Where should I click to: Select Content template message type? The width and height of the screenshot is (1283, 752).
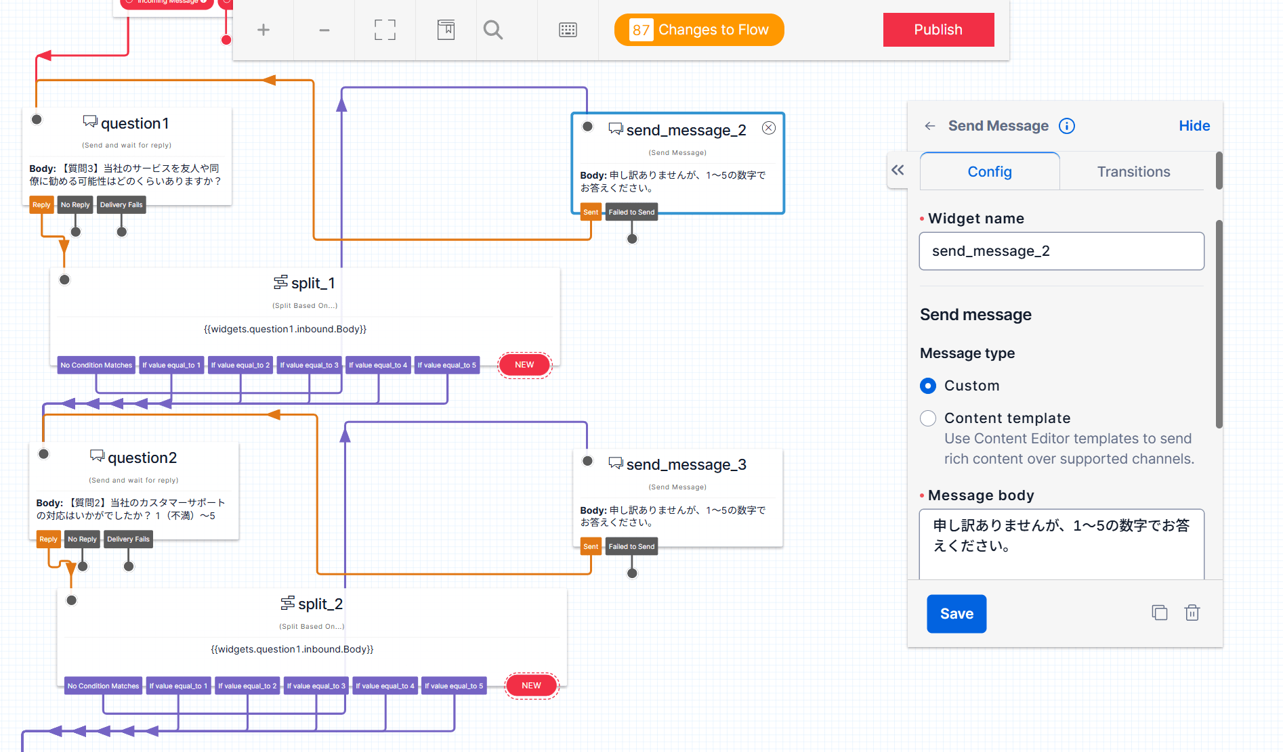(x=928, y=418)
